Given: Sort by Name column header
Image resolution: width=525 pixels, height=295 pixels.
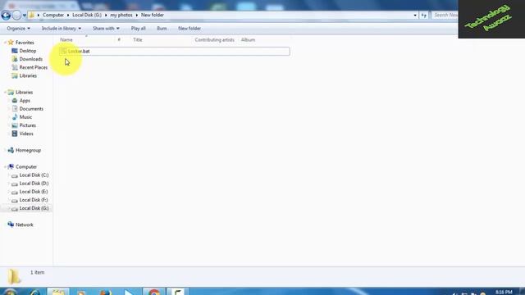Looking at the screenshot, I should (66, 40).
